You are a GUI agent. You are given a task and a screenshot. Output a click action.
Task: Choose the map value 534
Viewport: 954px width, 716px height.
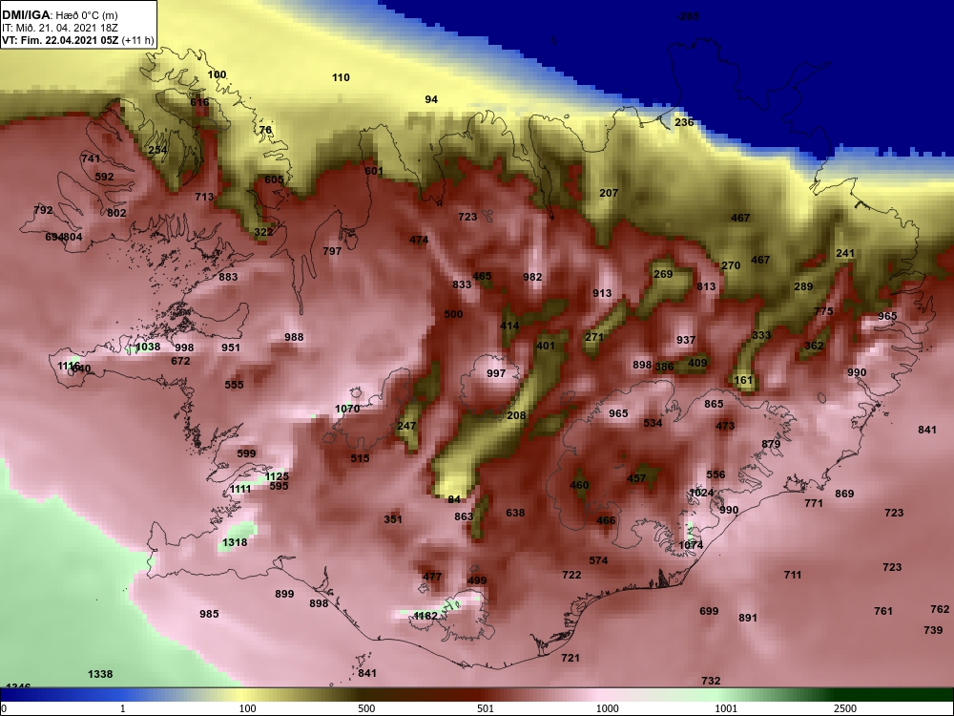pyautogui.click(x=653, y=423)
